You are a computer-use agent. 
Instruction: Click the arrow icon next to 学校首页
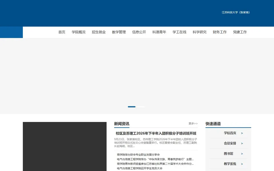click(242, 133)
